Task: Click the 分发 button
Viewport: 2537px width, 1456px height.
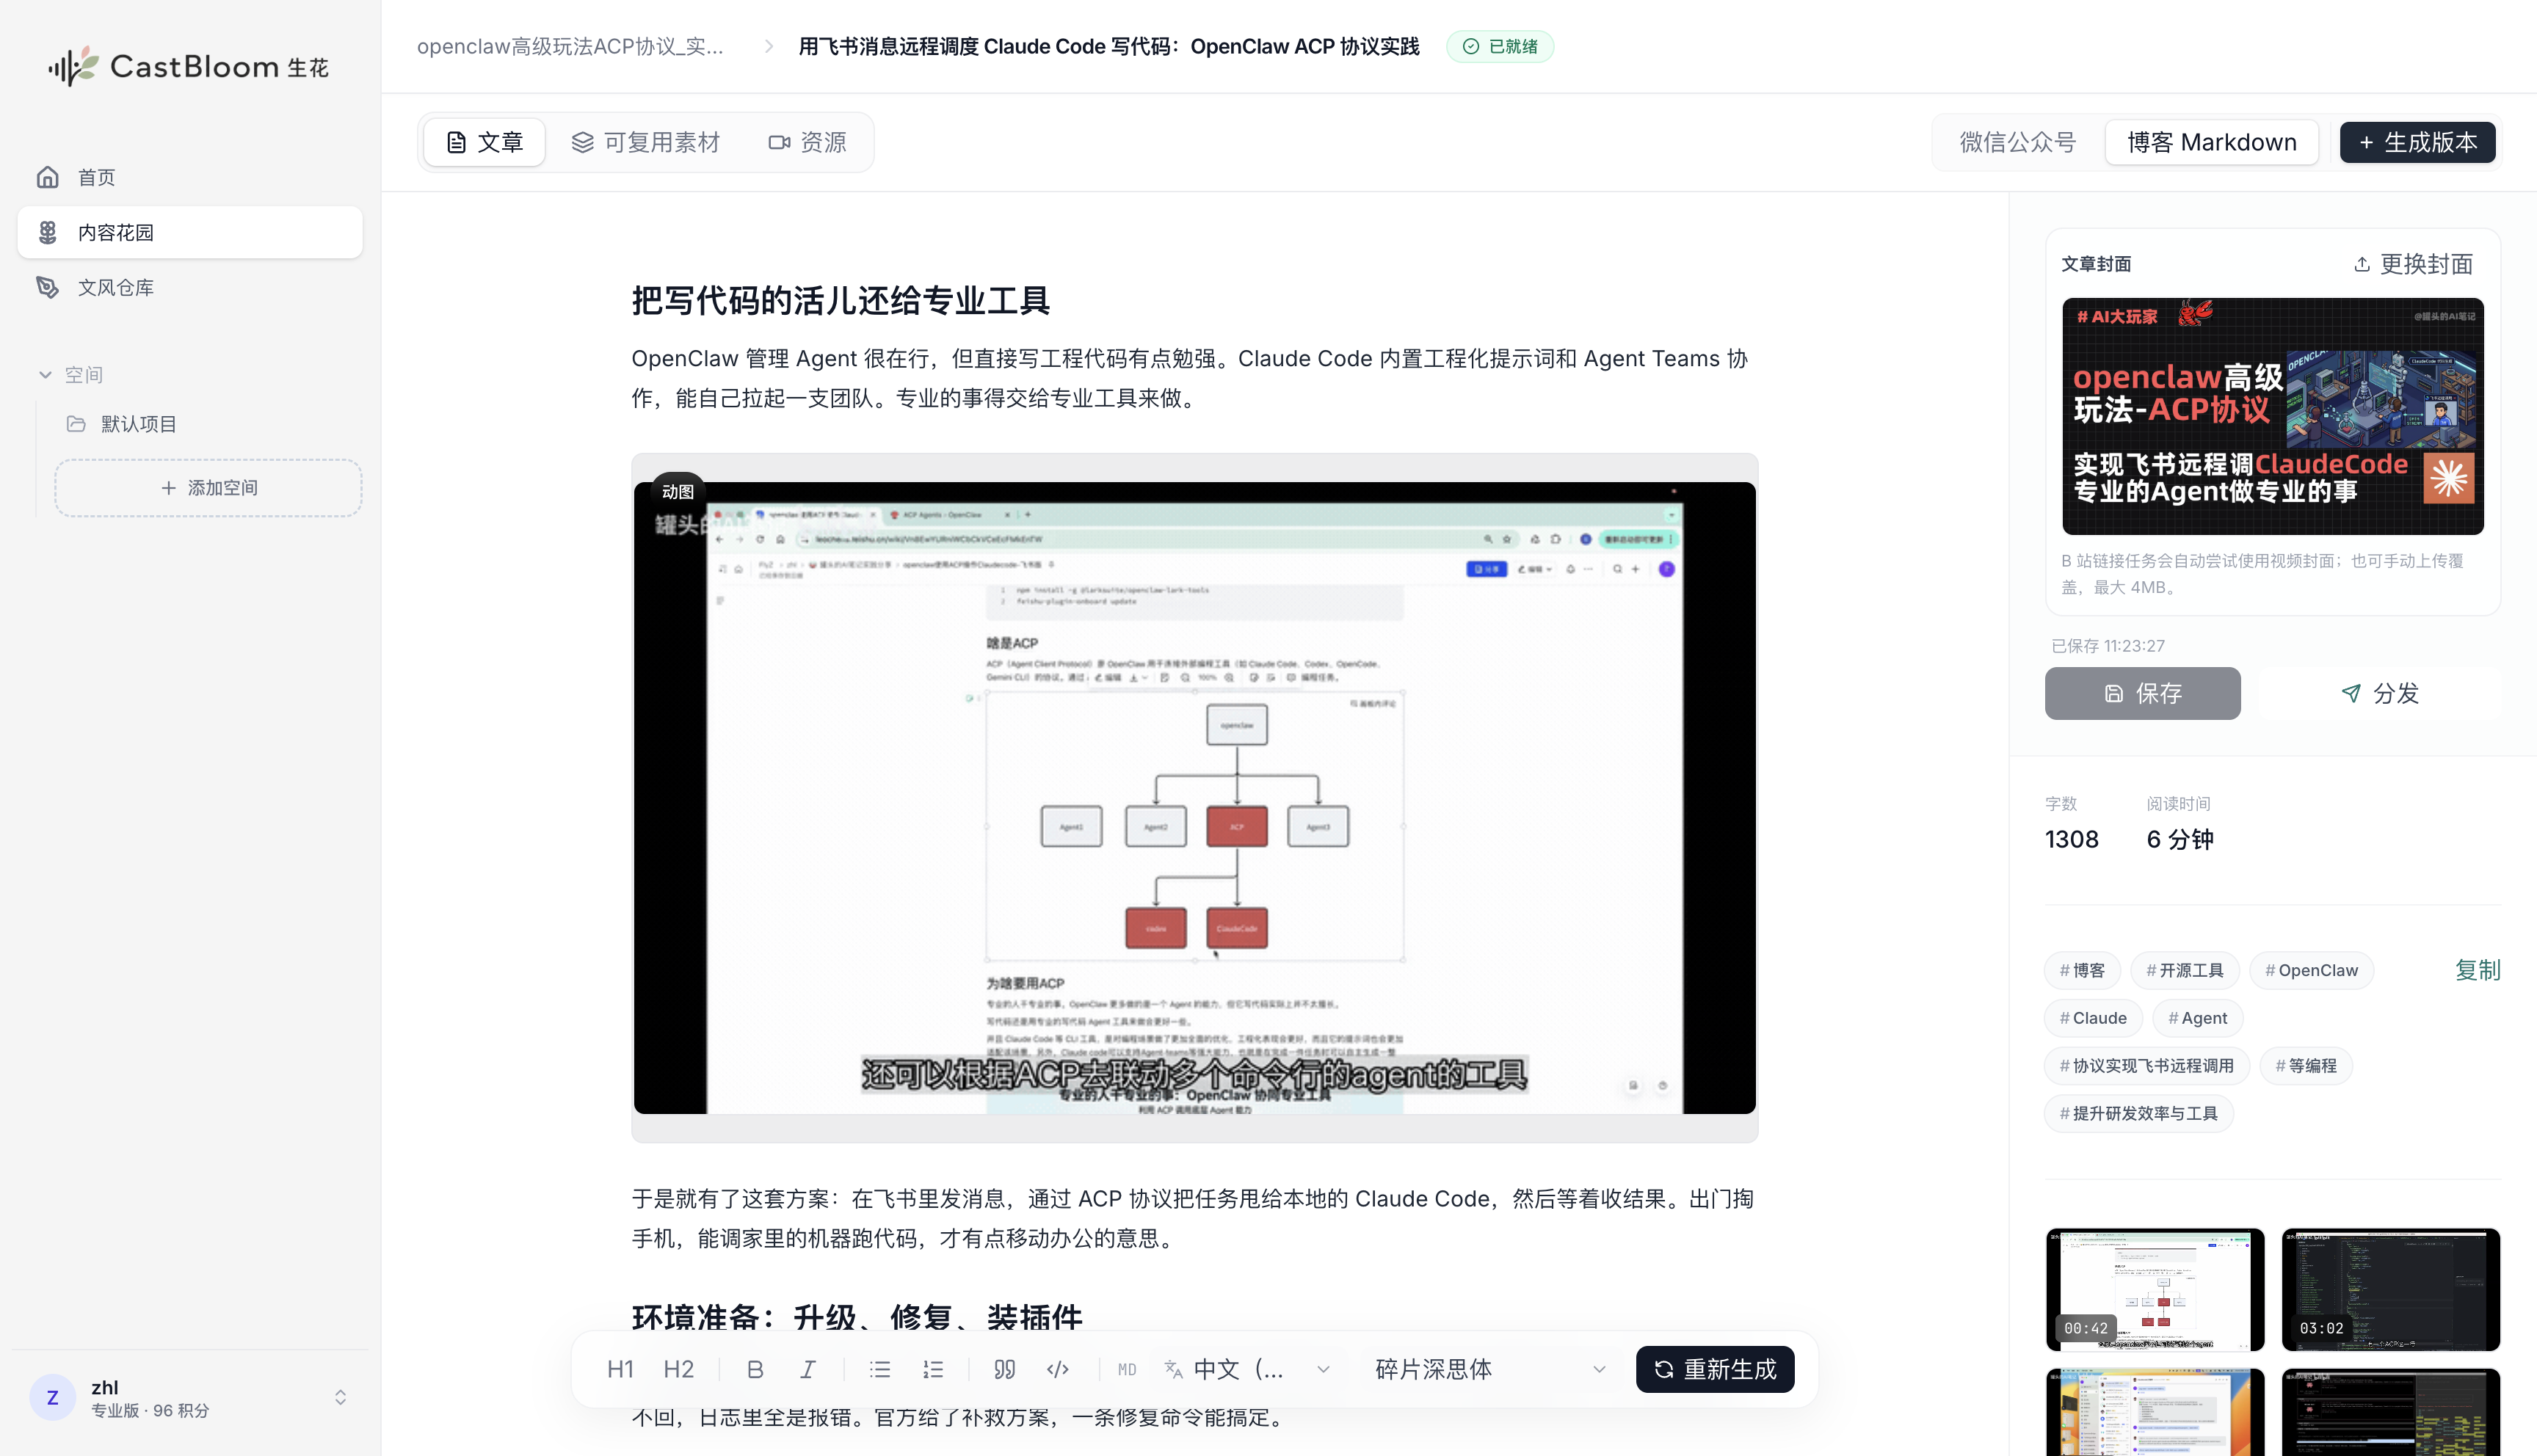Action: (x=2380, y=693)
